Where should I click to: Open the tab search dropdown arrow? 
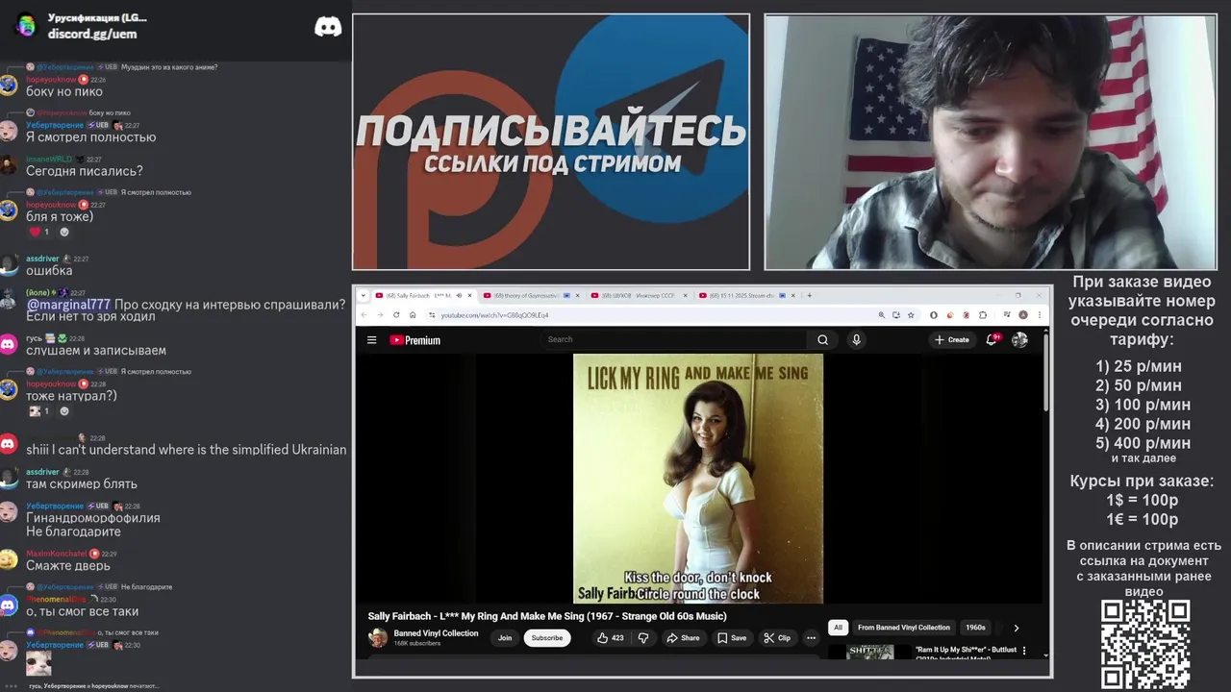[x=364, y=295]
